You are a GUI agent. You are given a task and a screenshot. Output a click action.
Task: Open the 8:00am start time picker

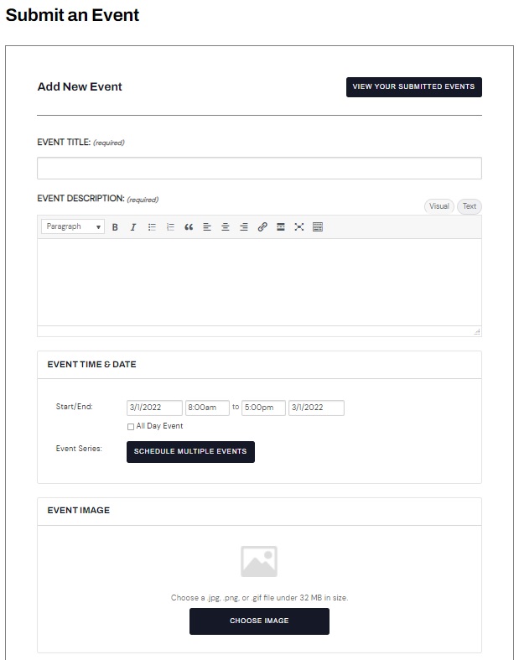pyautogui.click(x=207, y=408)
